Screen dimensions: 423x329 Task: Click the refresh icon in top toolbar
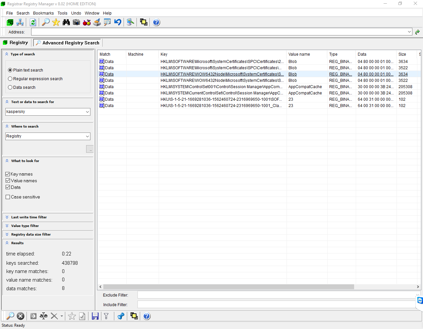point(33,22)
